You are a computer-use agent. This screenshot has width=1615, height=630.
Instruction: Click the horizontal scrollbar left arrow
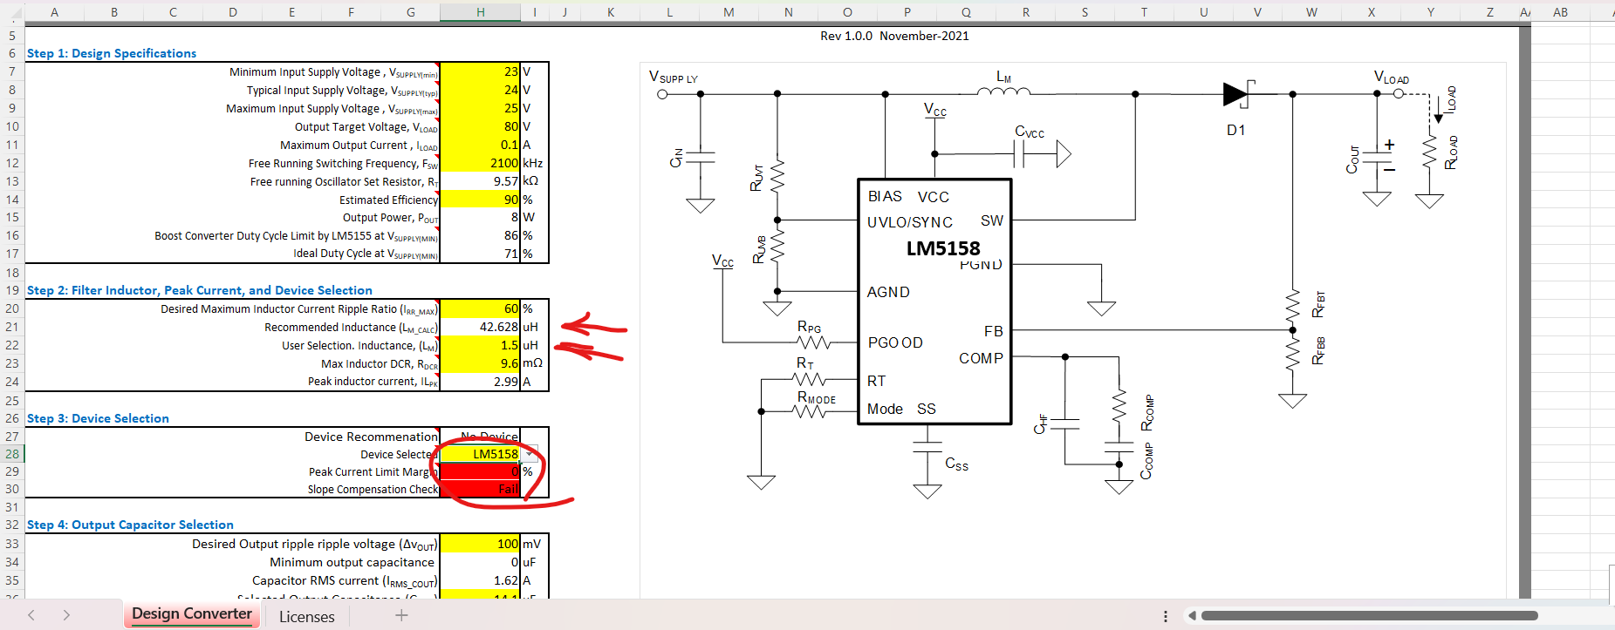coord(1192,616)
